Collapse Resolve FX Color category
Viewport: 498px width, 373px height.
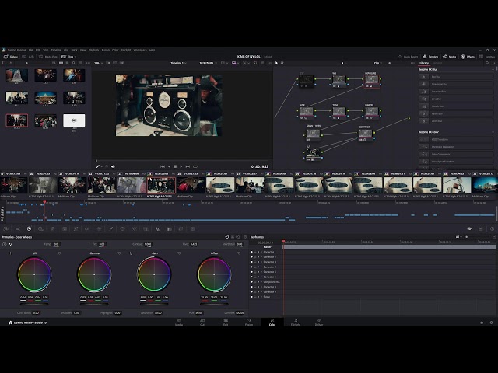493,132
